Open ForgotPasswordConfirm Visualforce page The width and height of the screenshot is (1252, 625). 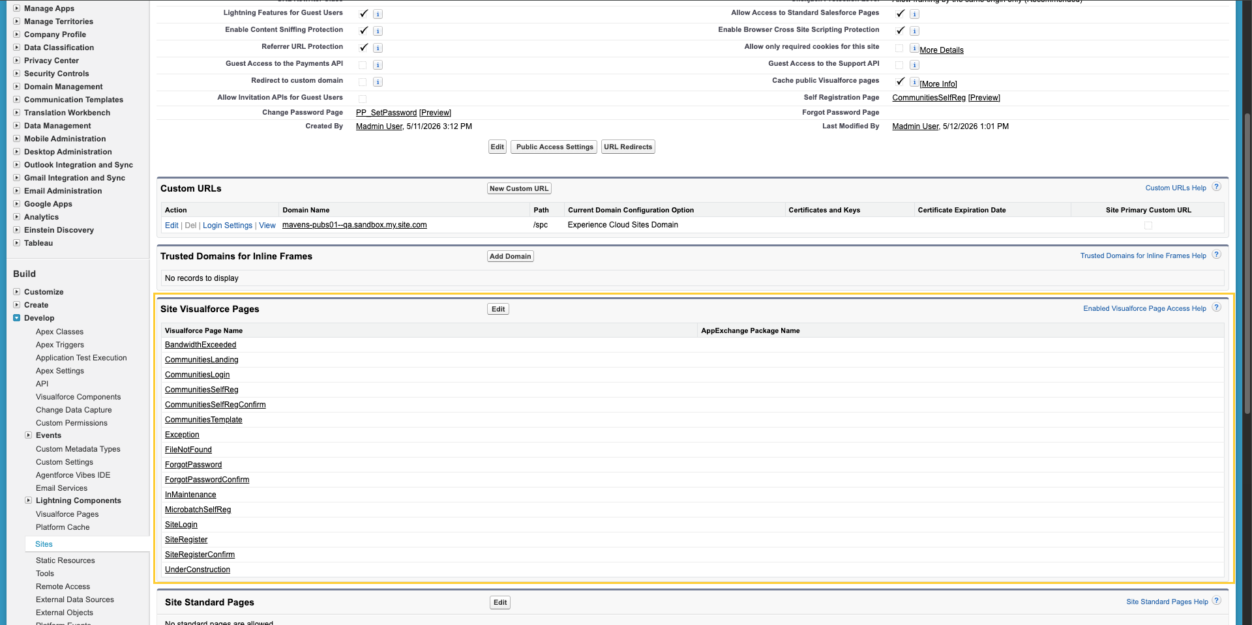pos(207,480)
